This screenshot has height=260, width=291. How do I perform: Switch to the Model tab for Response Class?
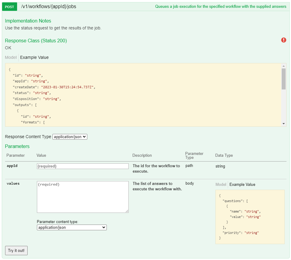tap(11, 57)
